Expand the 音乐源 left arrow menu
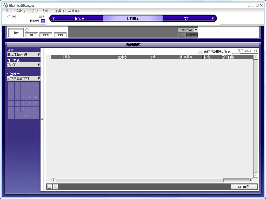266x199 pixels. point(54,18)
